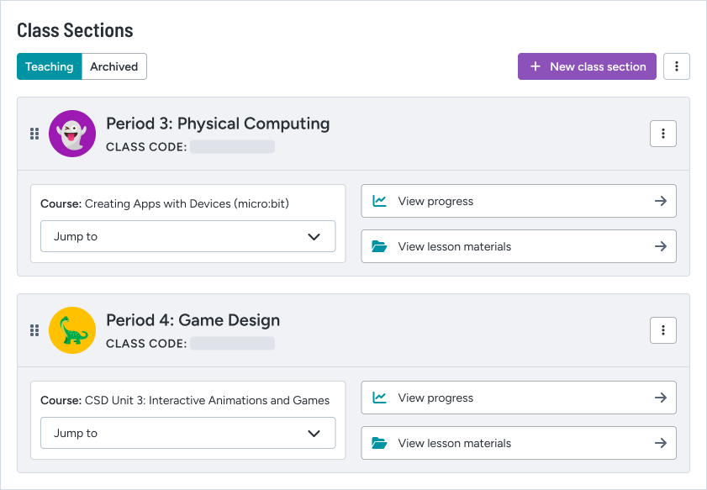The height and width of the screenshot is (490, 707).
Task: Open Period 4 section kebab menu
Action: 662,330
